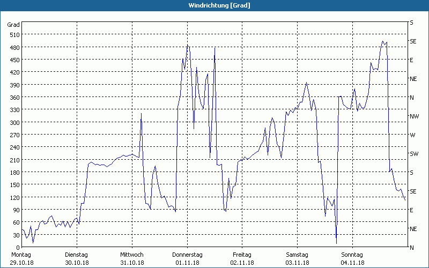Select the y-axis value "450"

[x=15, y=60]
